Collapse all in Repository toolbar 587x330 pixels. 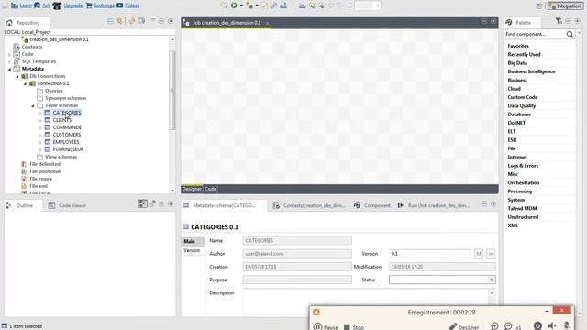[110, 21]
